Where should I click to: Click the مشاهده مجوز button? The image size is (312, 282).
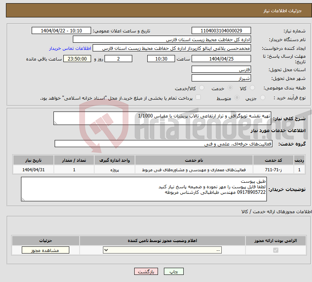46,250
